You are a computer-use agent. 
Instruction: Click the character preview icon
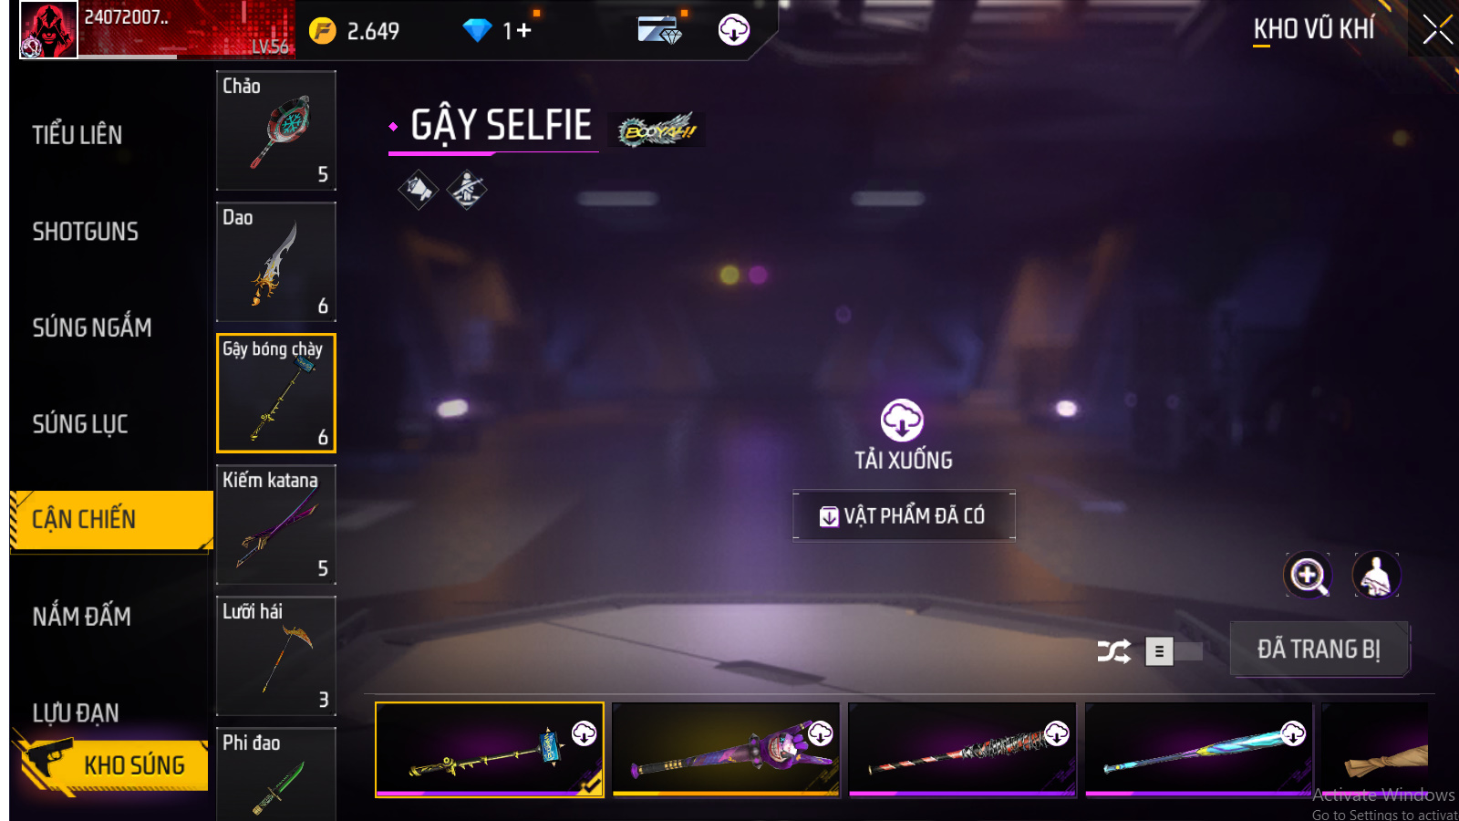tap(1376, 576)
